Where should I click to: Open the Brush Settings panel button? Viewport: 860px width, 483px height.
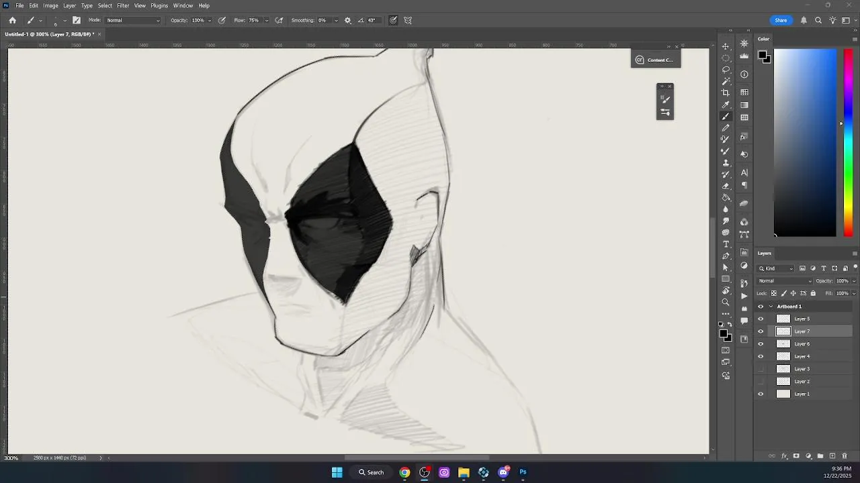(x=77, y=20)
